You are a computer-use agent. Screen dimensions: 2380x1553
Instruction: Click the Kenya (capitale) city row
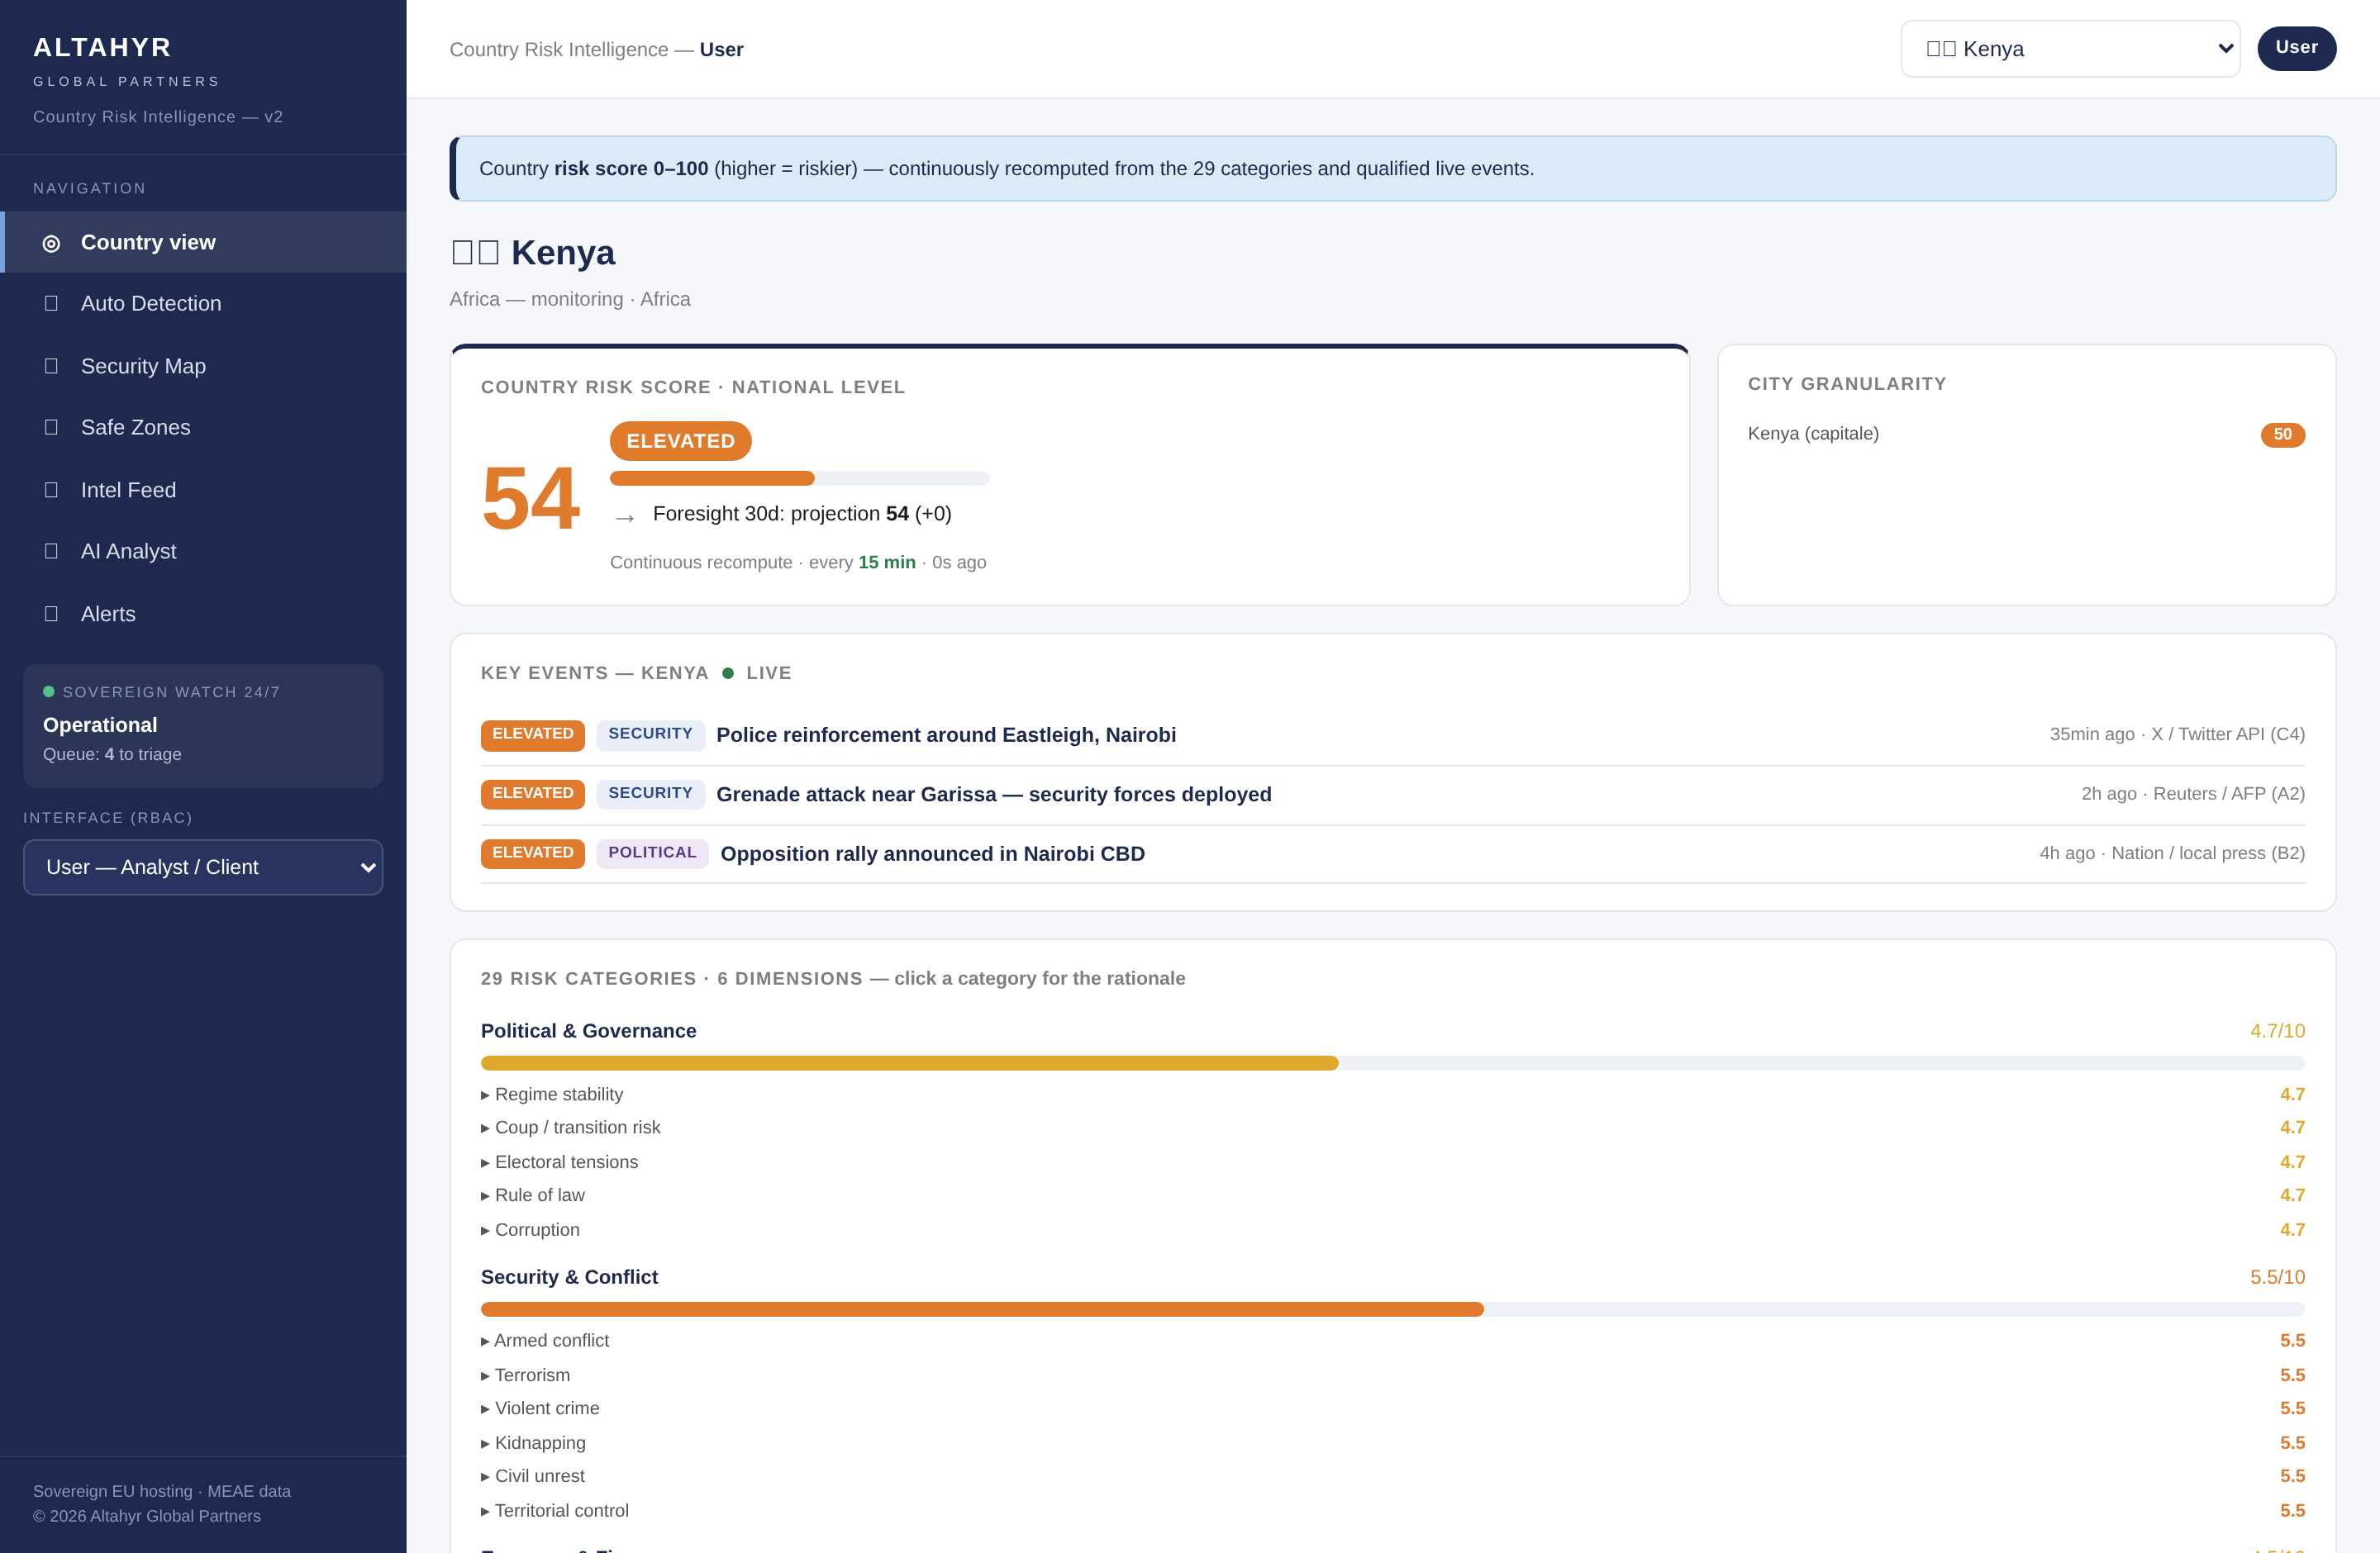[2026, 434]
